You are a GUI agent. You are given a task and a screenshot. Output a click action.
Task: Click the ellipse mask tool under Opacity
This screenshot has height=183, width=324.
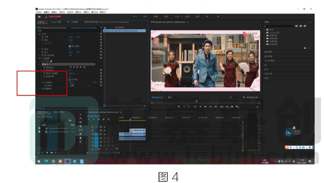[44, 61]
